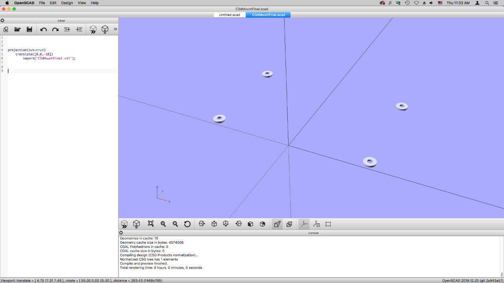Image resolution: width=504 pixels, height=283 pixels.
Task: Switch to the Top view cube icon
Action: coord(214,224)
